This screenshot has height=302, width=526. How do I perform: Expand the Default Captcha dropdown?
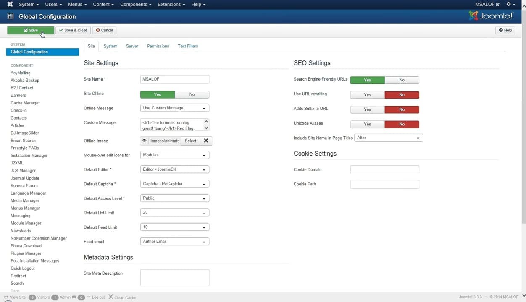[x=174, y=184]
